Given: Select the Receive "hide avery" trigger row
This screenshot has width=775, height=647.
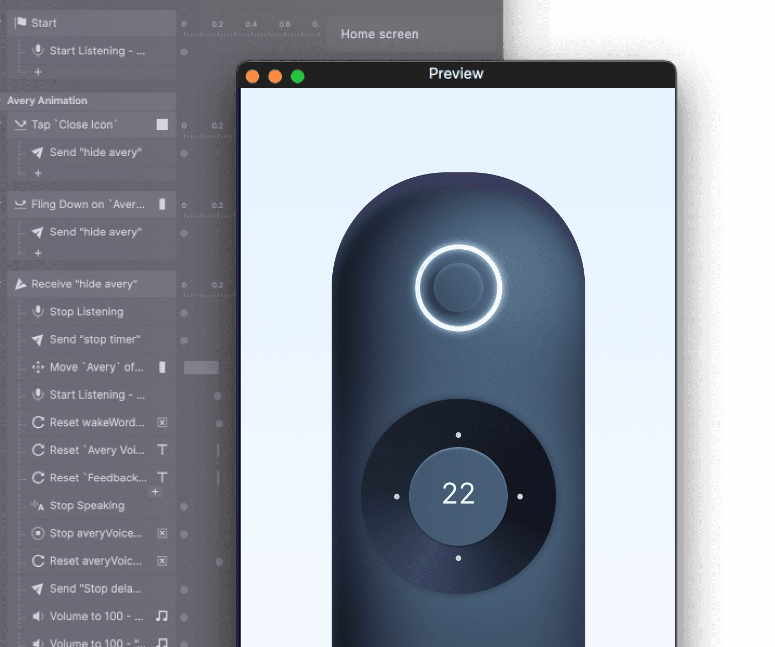Looking at the screenshot, I should pos(91,284).
